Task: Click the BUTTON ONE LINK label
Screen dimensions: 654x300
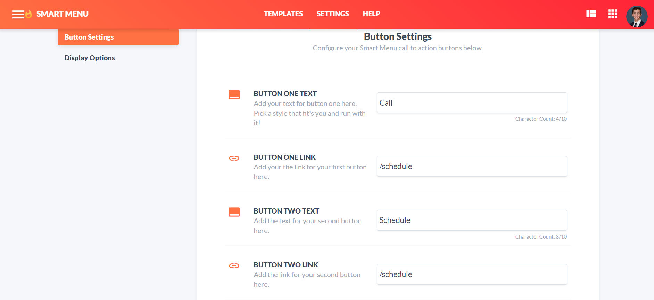Action: pos(285,157)
